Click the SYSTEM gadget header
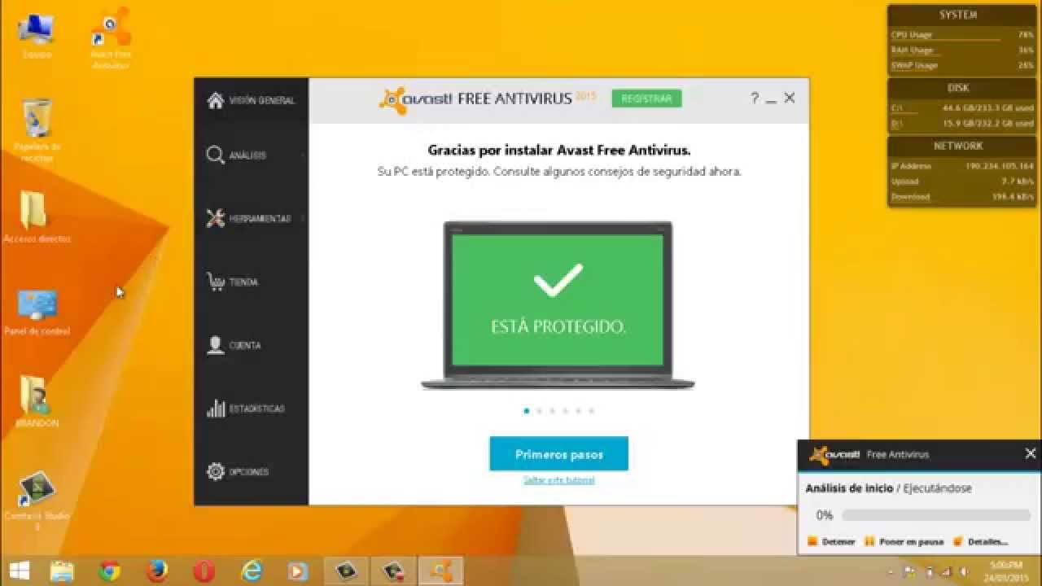This screenshot has height=586, width=1042. pos(958,15)
